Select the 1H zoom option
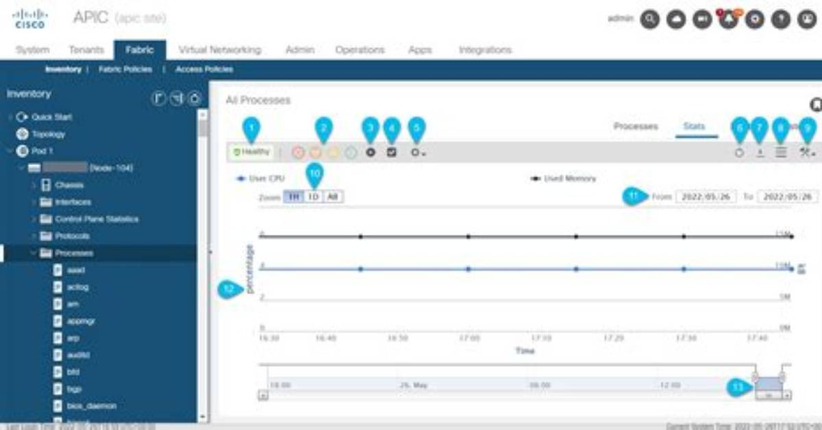 tap(293, 197)
